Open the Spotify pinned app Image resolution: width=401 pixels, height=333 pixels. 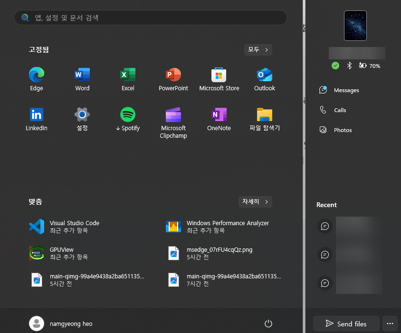[x=128, y=119]
